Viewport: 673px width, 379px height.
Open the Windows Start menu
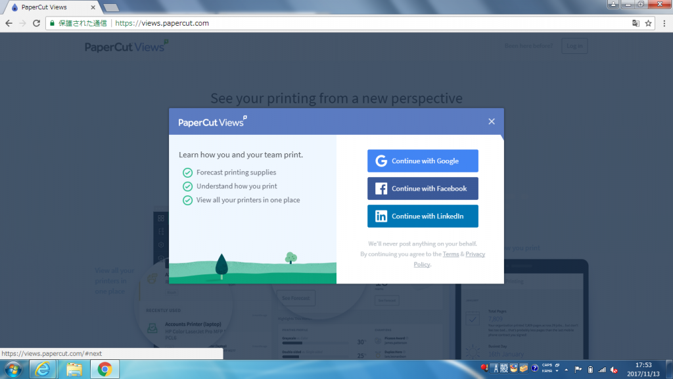click(x=12, y=369)
